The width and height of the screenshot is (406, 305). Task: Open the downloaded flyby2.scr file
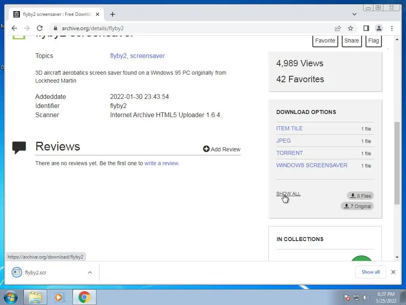click(35, 272)
